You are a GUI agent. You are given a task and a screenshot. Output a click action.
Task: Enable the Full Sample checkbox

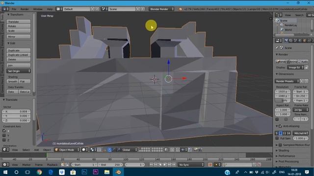277,138
